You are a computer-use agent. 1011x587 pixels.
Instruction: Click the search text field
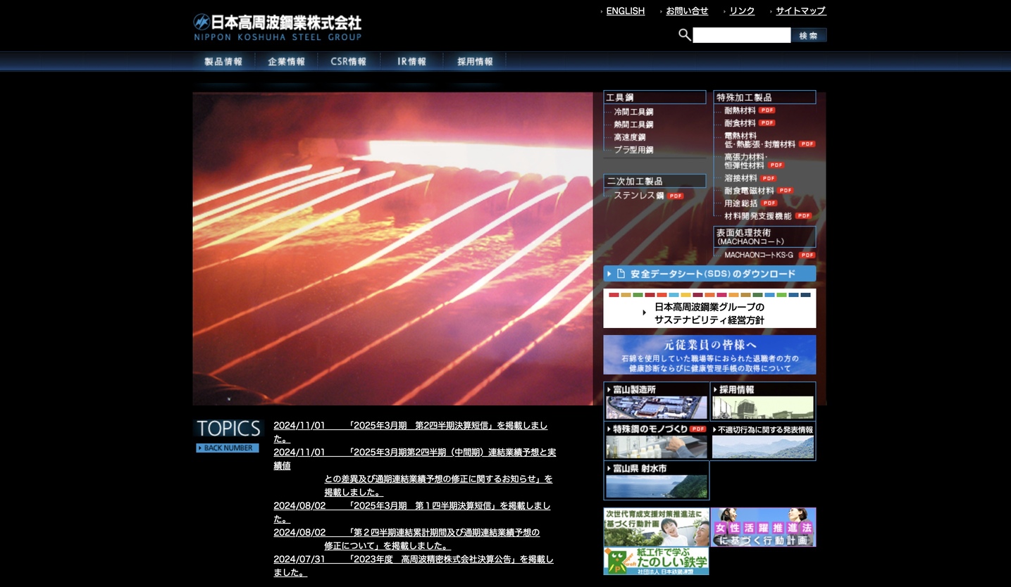pos(741,35)
